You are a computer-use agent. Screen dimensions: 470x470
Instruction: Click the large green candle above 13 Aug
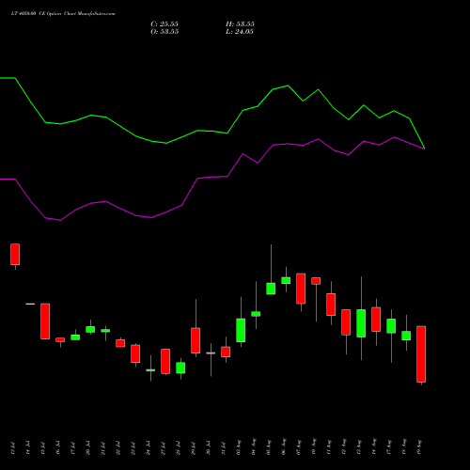361,323
